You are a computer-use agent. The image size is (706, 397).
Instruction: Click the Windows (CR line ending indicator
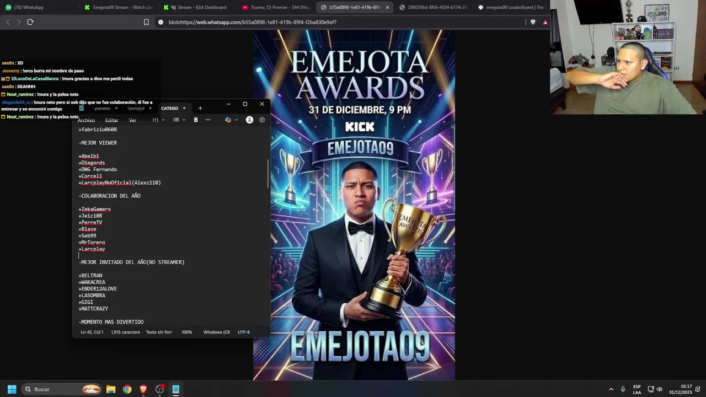pos(217,332)
